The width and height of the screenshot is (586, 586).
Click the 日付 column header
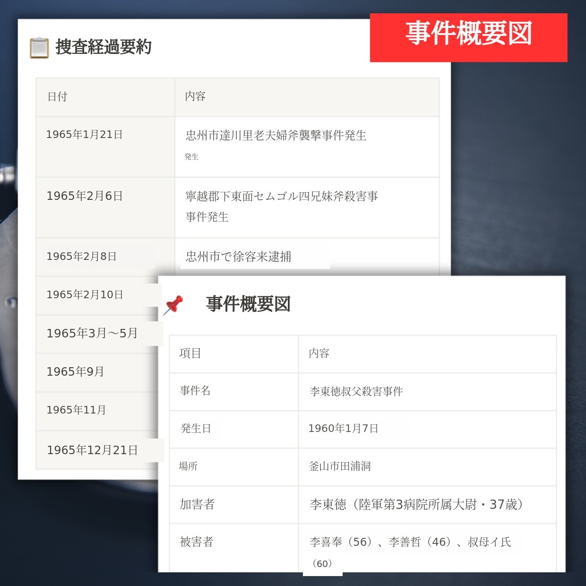coord(58,97)
